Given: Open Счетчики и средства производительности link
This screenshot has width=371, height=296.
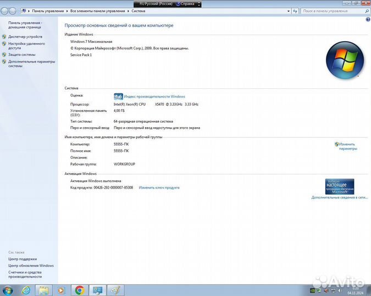Looking at the screenshot, I should 25,274.
